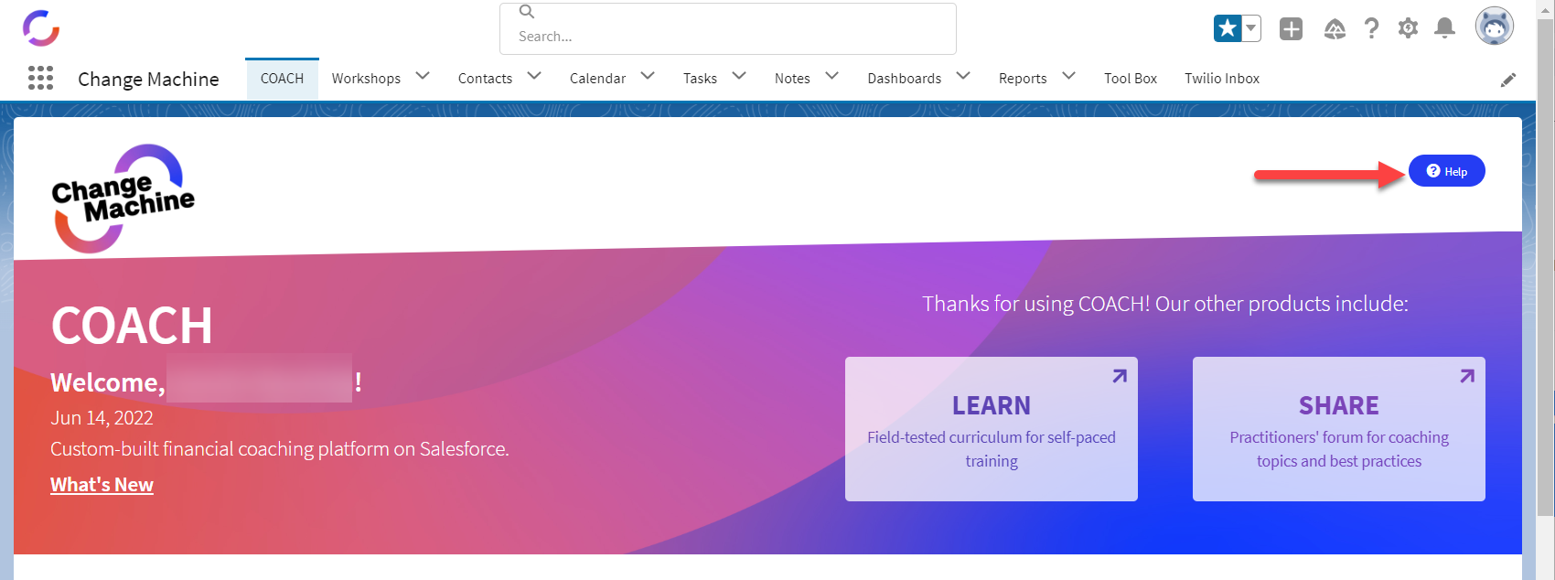
Task: Open the Notifications bell icon
Action: [1444, 28]
